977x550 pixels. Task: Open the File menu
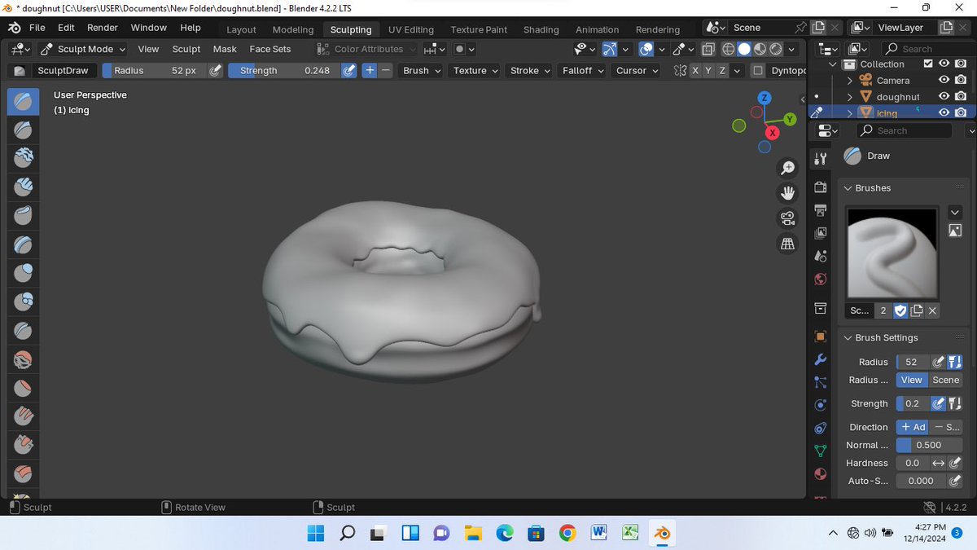tap(37, 28)
